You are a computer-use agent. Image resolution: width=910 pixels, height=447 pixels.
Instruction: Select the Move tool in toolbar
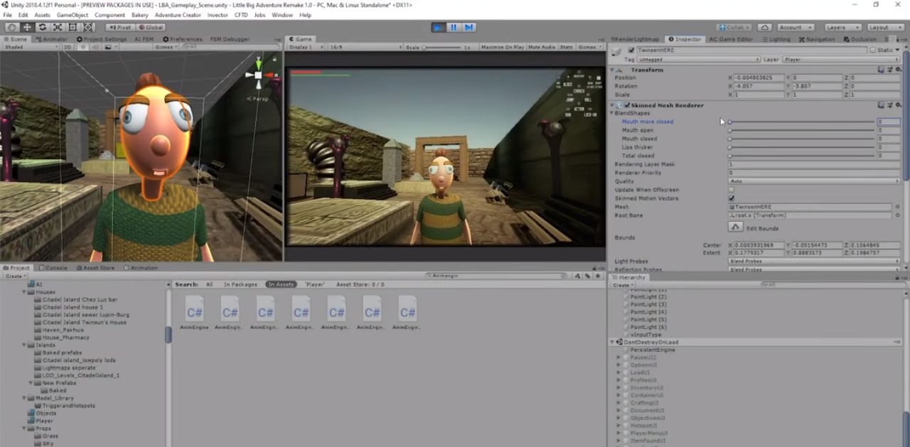[27, 27]
